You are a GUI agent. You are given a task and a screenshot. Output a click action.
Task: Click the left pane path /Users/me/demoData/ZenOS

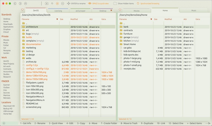coord(36,15)
